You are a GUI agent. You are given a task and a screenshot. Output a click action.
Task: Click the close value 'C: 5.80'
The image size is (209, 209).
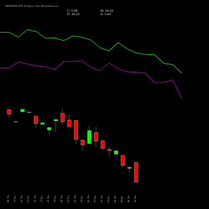pos(72,11)
